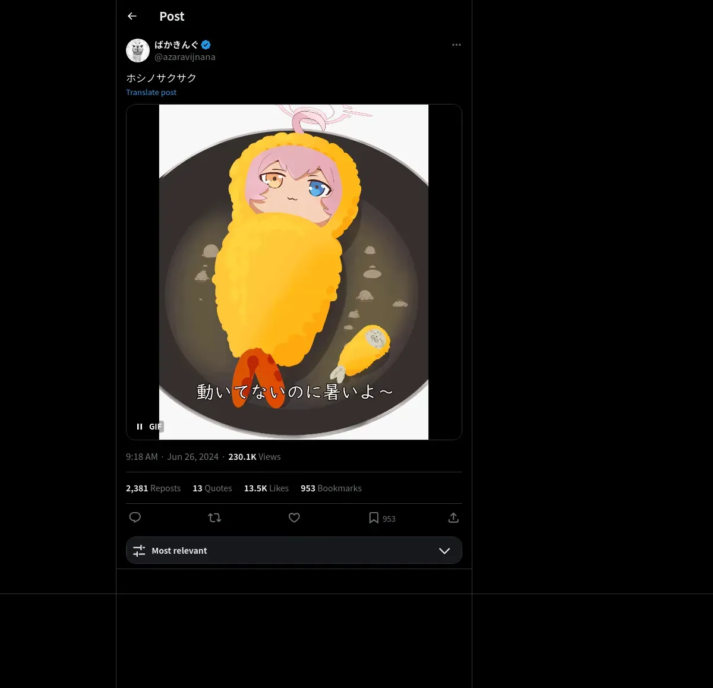Click the back arrow icon
The image size is (713, 688).
click(x=132, y=17)
